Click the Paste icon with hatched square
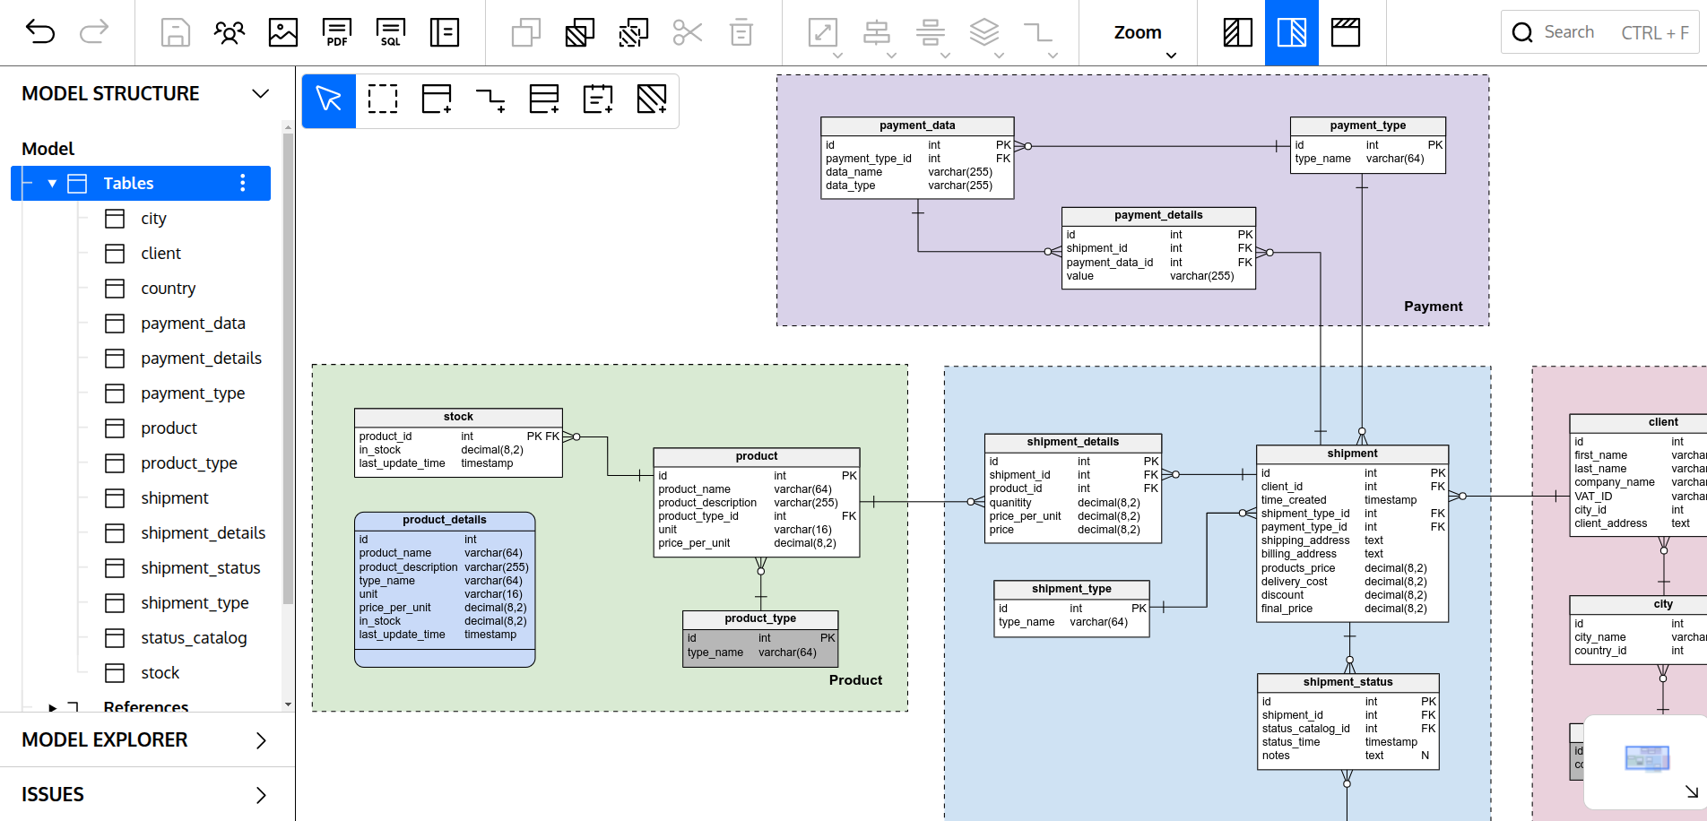The image size is (1707, 821). 580,32
